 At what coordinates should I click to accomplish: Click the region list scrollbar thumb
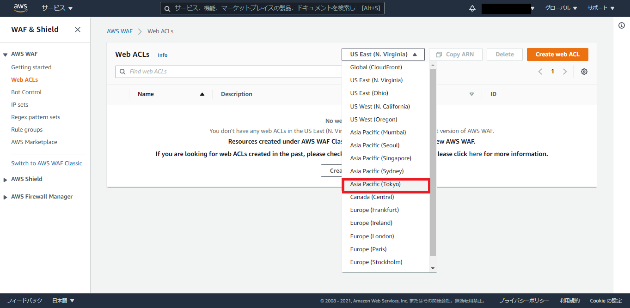coord(433,162)
